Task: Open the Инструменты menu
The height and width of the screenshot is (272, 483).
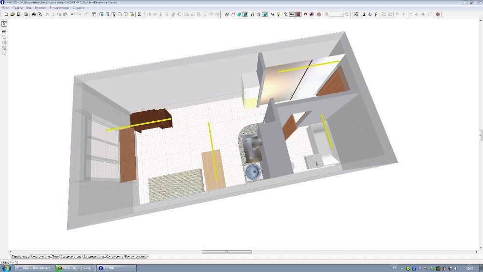Action: tap(59, 7)
